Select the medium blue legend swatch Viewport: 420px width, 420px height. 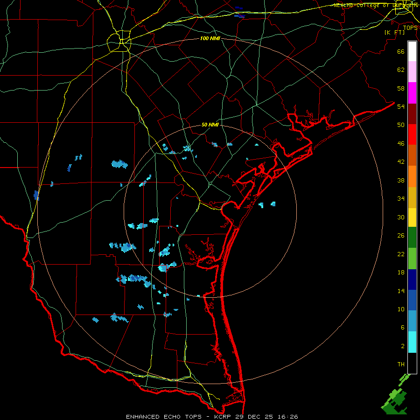pos(412,300)
